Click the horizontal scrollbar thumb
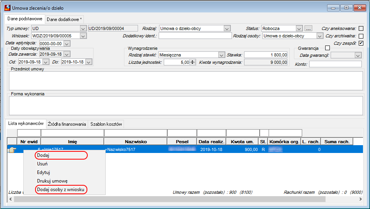This screenshot has width=370, height=209. 170,199
